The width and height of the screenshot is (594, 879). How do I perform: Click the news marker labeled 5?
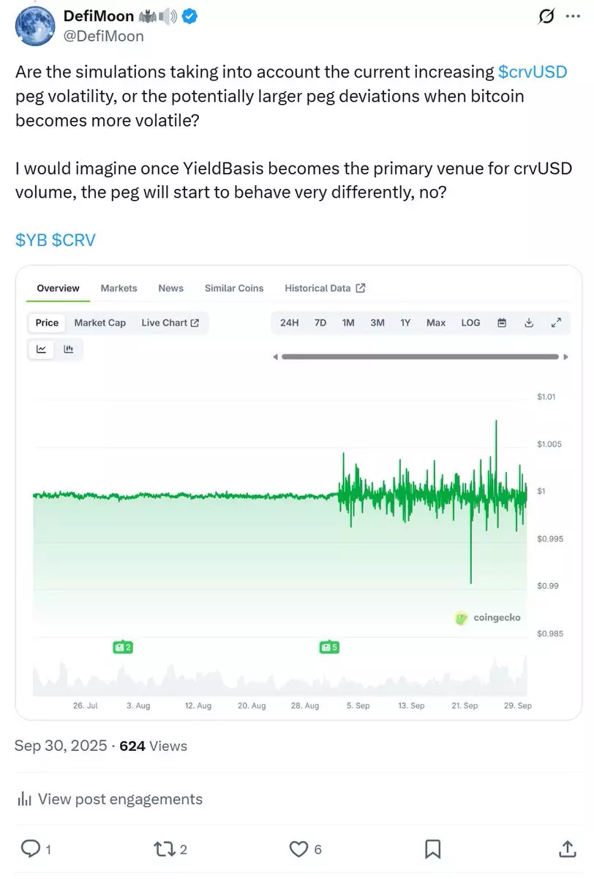point(329,648)
